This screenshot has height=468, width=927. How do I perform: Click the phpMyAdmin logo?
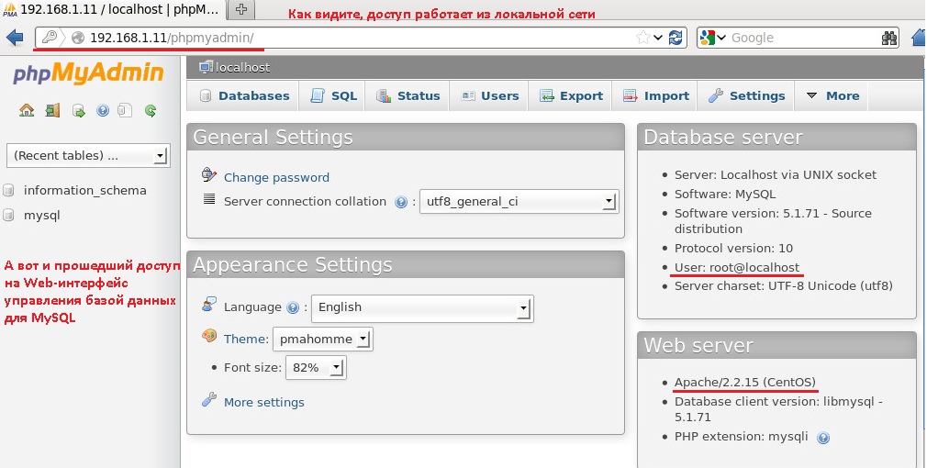coord(88,72)
